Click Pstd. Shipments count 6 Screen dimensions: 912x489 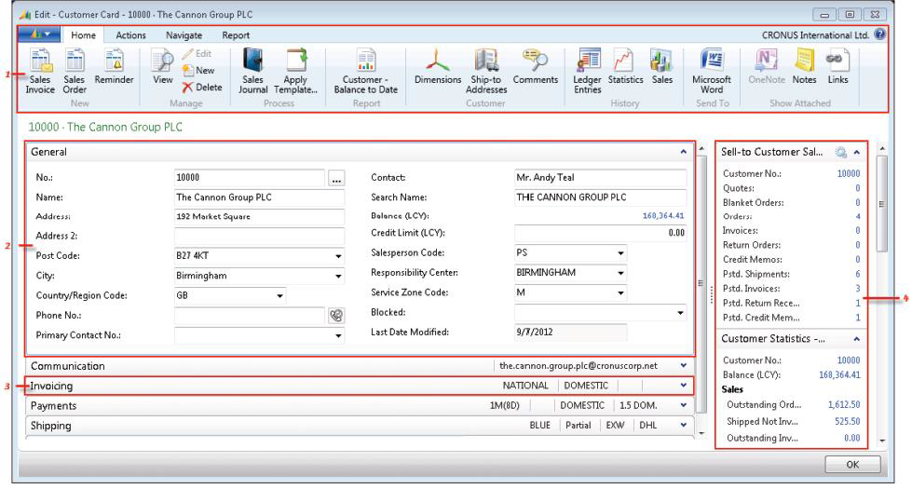(858, 274)
